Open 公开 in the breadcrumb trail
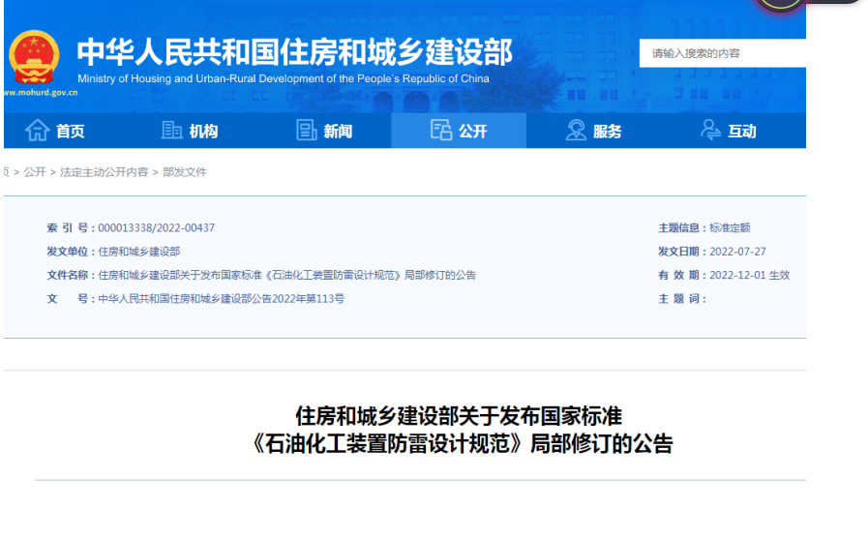 point(35,172)
